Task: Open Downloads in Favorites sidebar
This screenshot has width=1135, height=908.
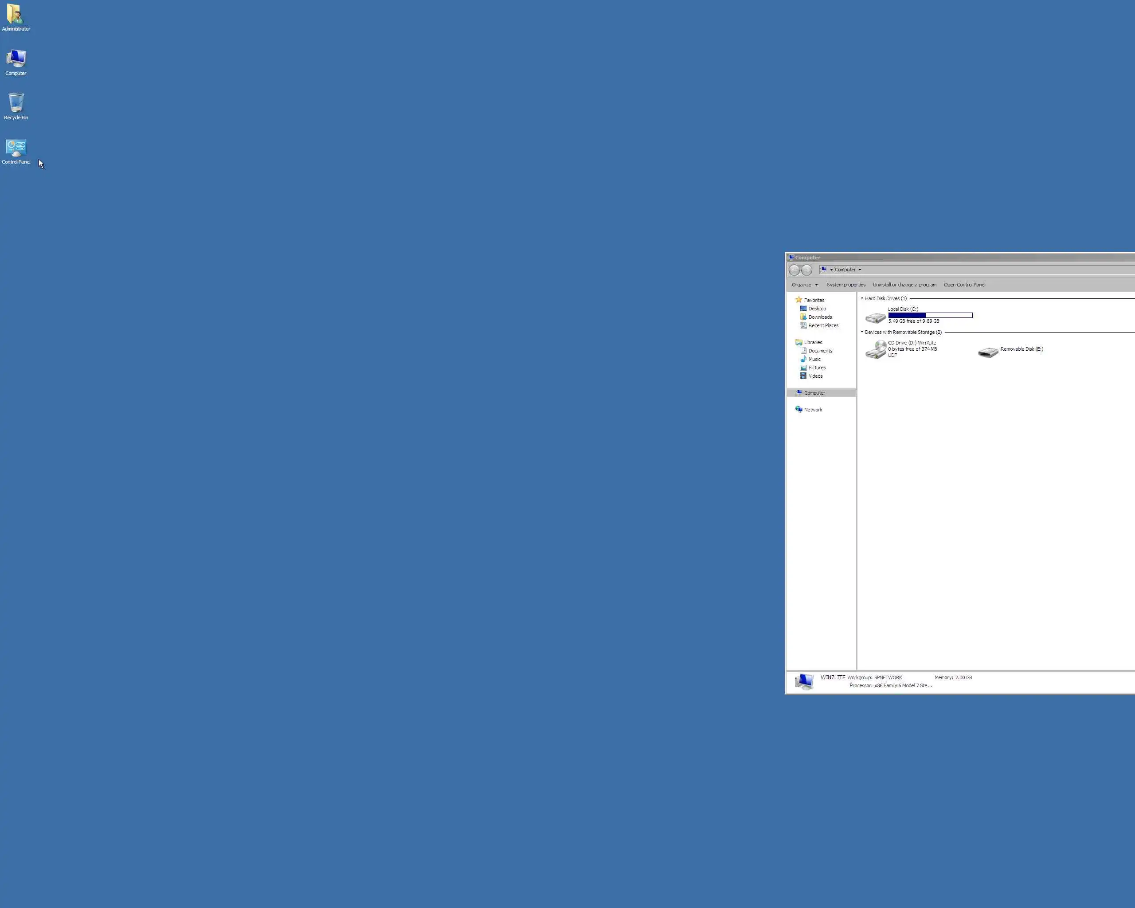Action: [820, 317]
